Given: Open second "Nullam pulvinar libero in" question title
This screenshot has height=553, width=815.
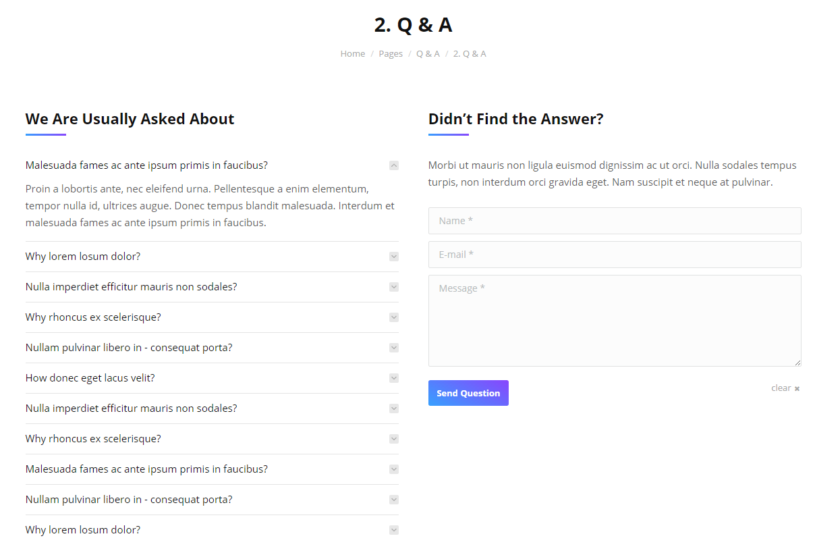Looking at the screenshot, I should tap(129, 500).
